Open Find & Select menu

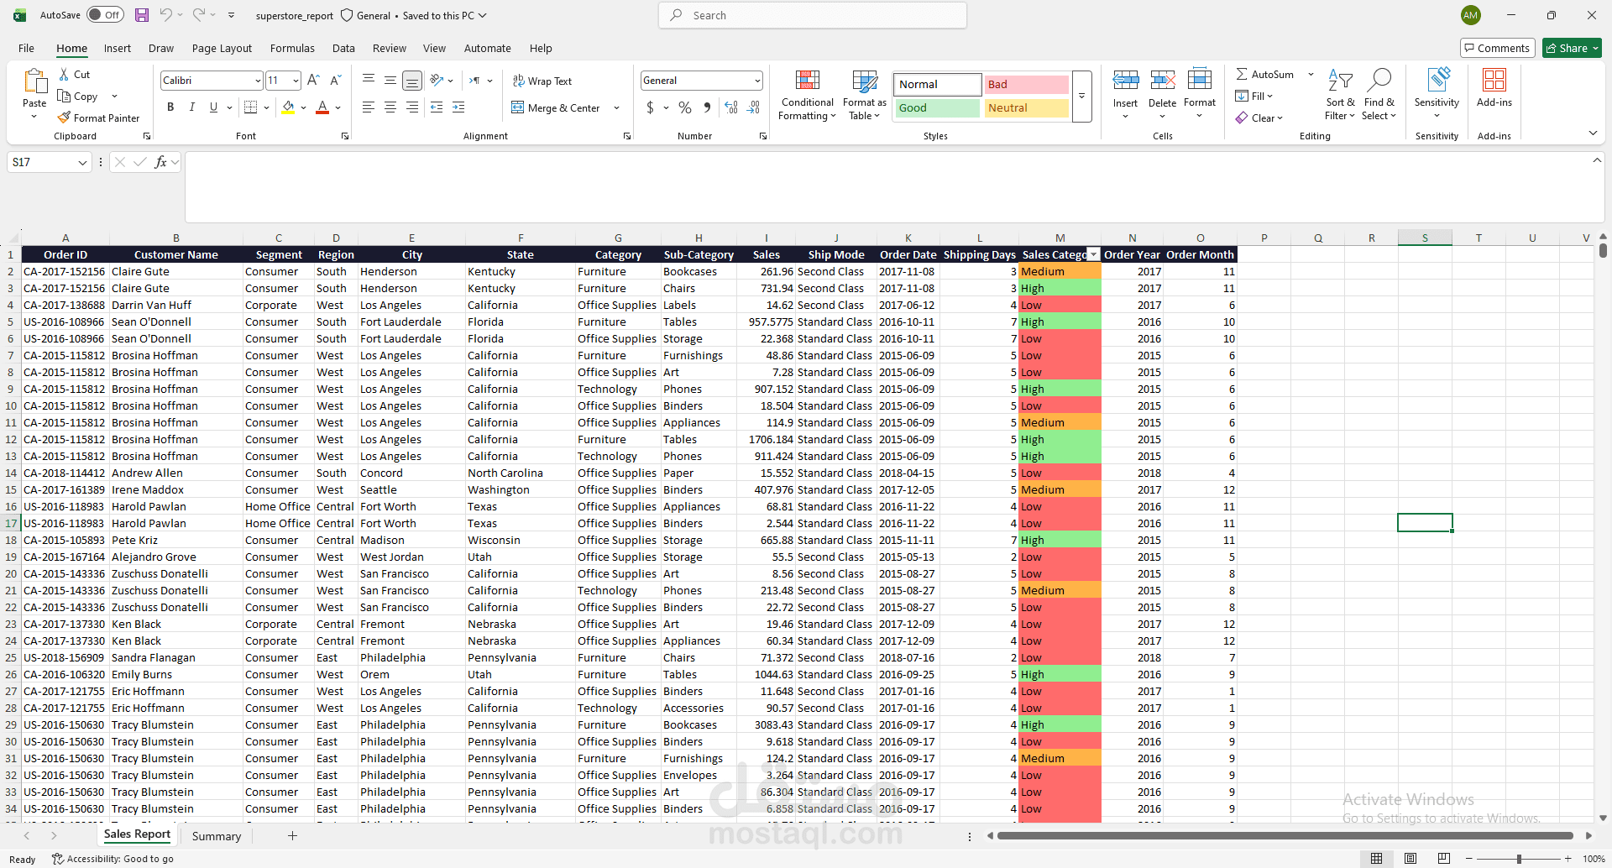coord(1379,95)
